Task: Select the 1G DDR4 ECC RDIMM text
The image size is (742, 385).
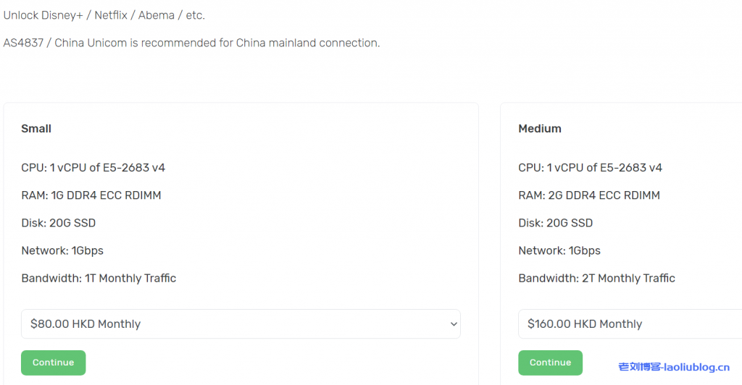Action: click(106, 195)
